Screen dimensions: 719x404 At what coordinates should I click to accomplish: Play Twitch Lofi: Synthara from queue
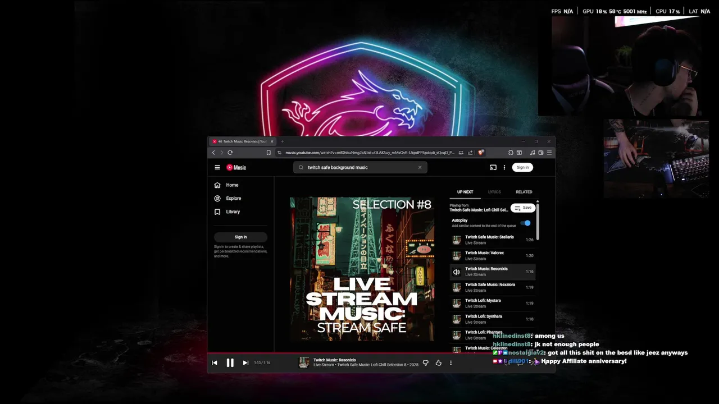pos(493,319)
